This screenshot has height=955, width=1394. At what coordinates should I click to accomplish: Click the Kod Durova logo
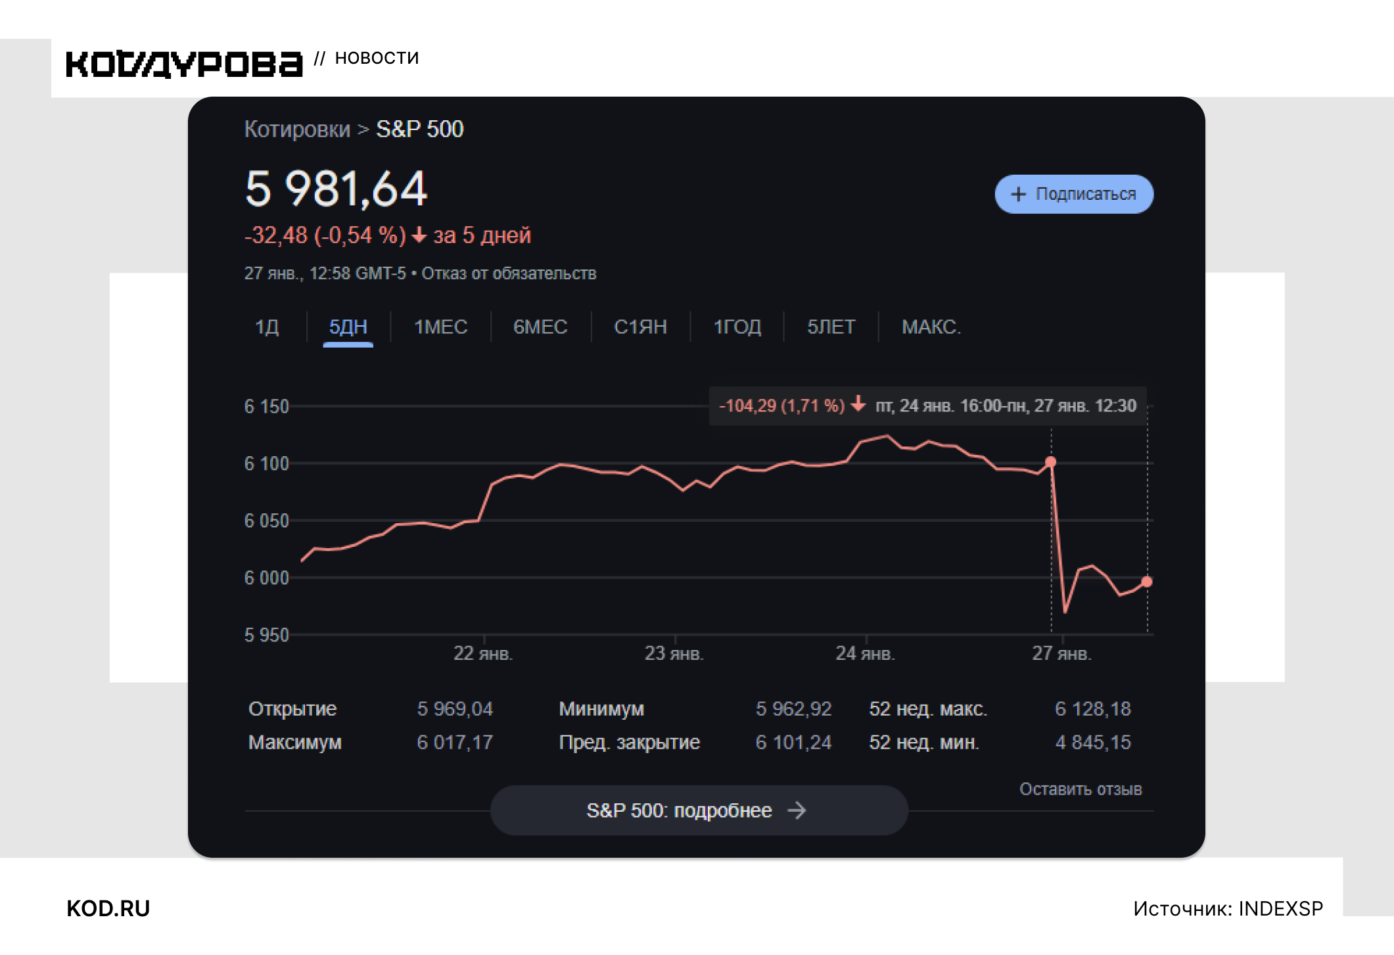click(x=184, y=64)
